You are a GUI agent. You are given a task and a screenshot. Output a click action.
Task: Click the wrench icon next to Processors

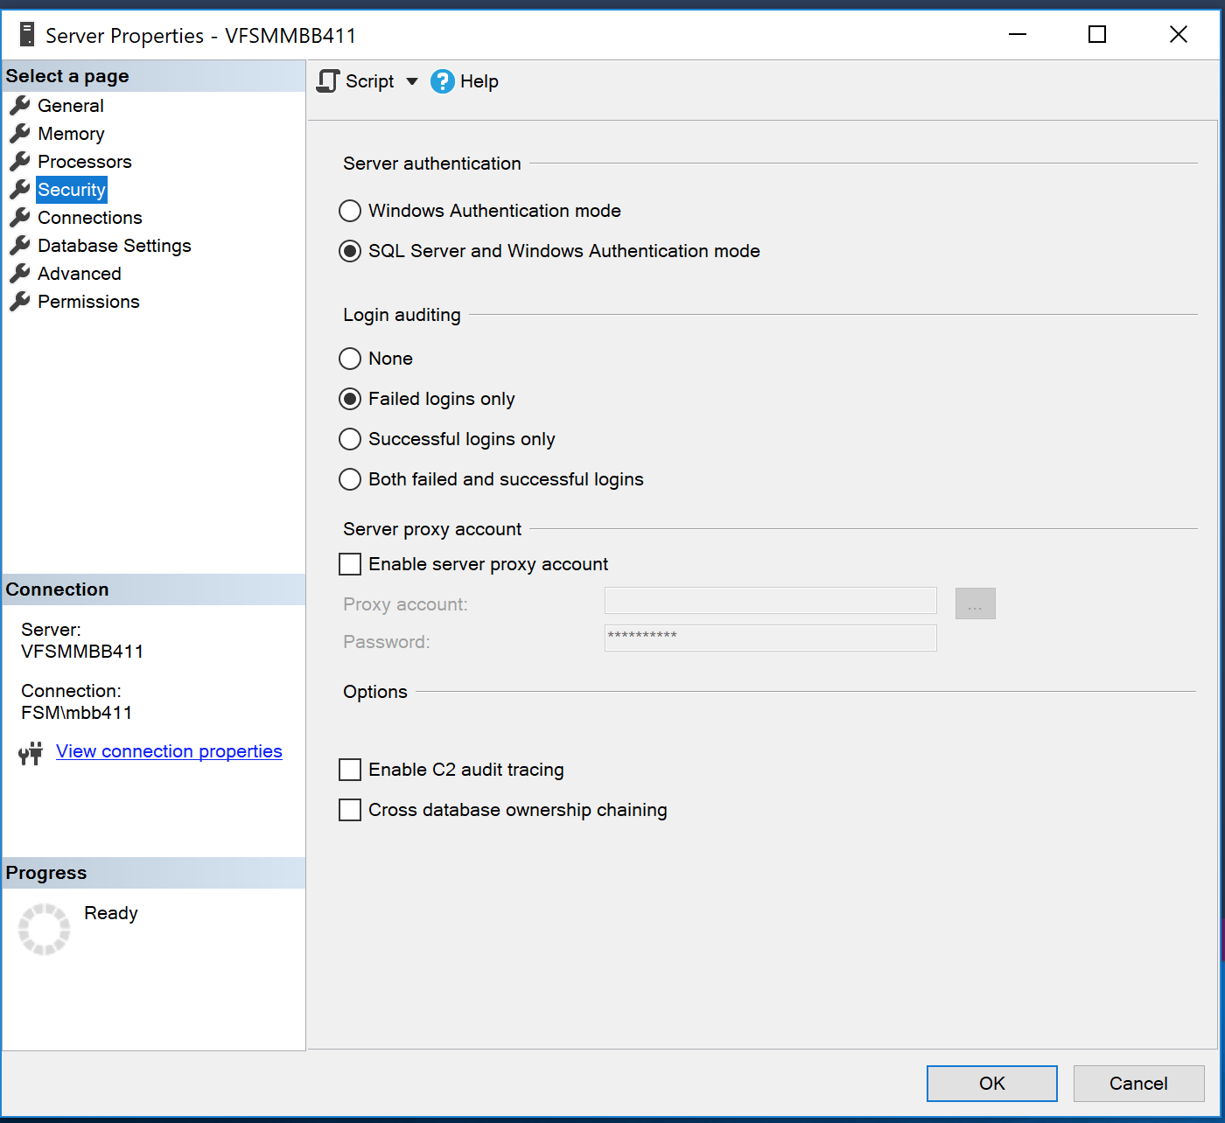pos(20,162)
